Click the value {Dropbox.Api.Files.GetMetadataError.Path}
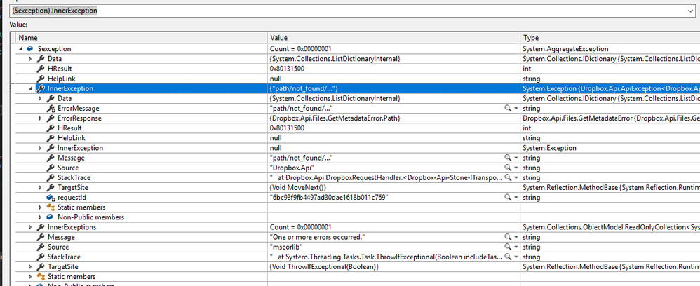This screenshot has height=286, width=700. pyautogui.click(x=335, y=118)
